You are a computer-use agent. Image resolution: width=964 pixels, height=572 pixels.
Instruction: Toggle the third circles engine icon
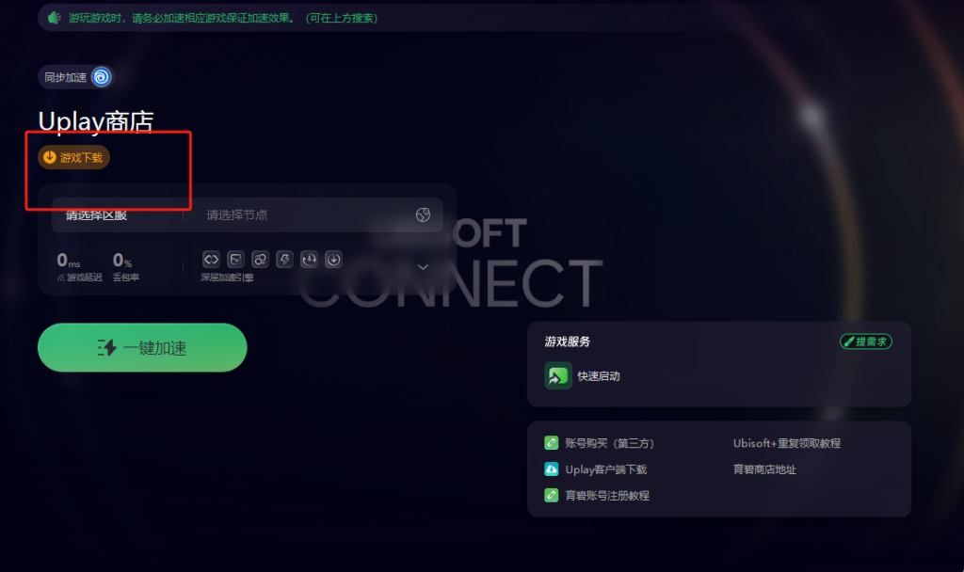(260, 260)
